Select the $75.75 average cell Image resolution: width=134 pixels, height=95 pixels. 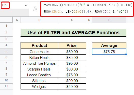109,52
